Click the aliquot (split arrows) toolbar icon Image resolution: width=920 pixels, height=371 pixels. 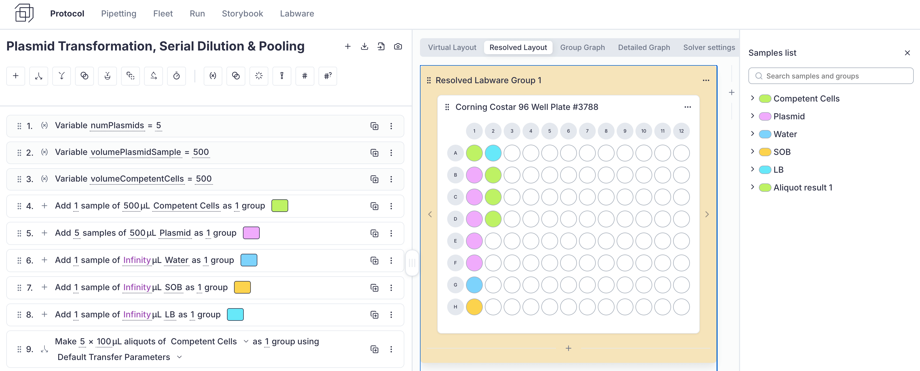tap(38, 76)
